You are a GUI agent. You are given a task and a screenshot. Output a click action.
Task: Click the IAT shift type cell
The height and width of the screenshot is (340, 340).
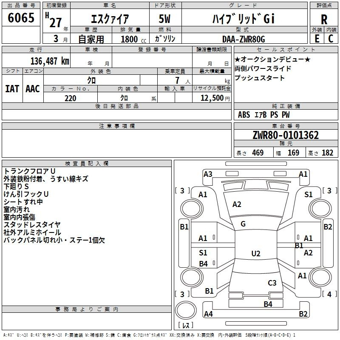tap(12, 88)
